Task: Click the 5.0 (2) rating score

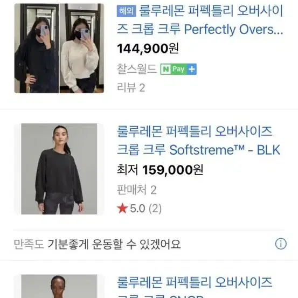Action: click(146, 209)
